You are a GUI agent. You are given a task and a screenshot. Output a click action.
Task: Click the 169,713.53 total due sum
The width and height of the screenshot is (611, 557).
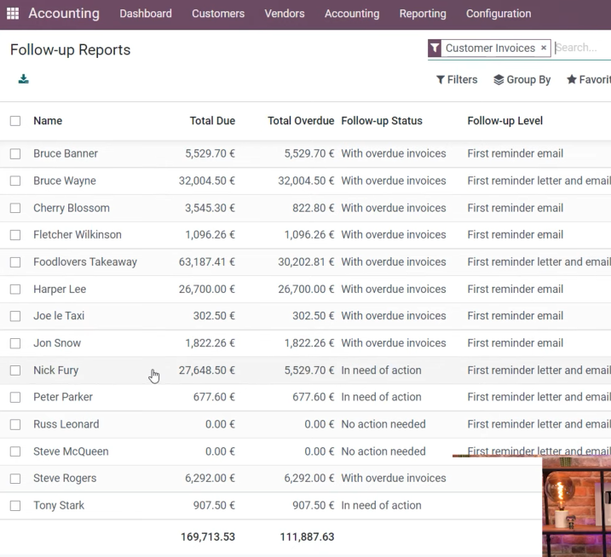[208, 537]
